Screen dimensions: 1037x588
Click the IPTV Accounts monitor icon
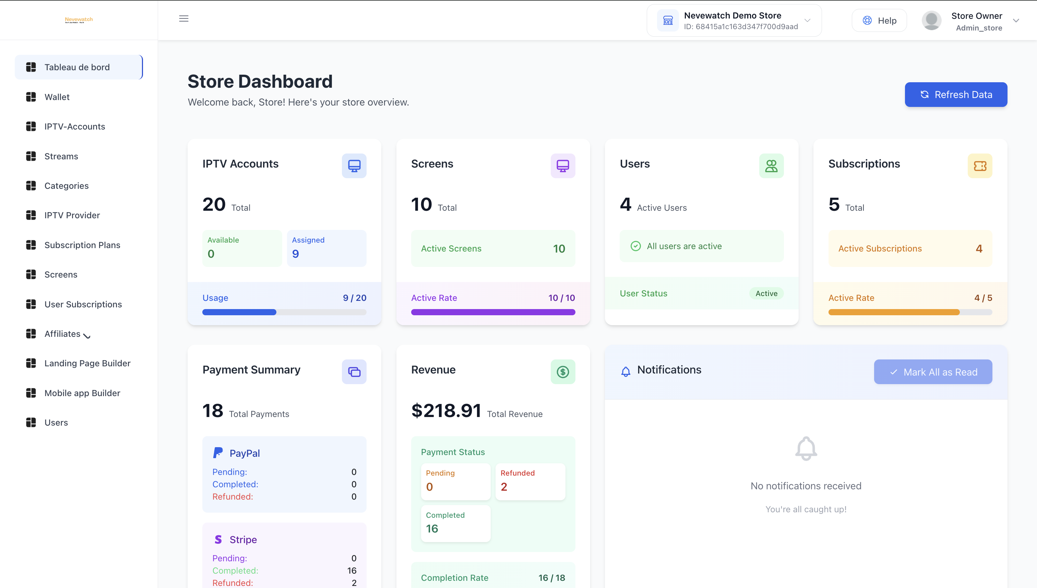click(354, 166)
